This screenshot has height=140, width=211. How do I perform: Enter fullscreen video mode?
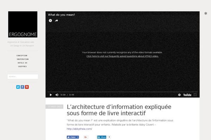coord(195,95)
